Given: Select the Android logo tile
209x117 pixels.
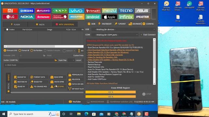Looking at the screenshot, I should [x=93, y=17].
